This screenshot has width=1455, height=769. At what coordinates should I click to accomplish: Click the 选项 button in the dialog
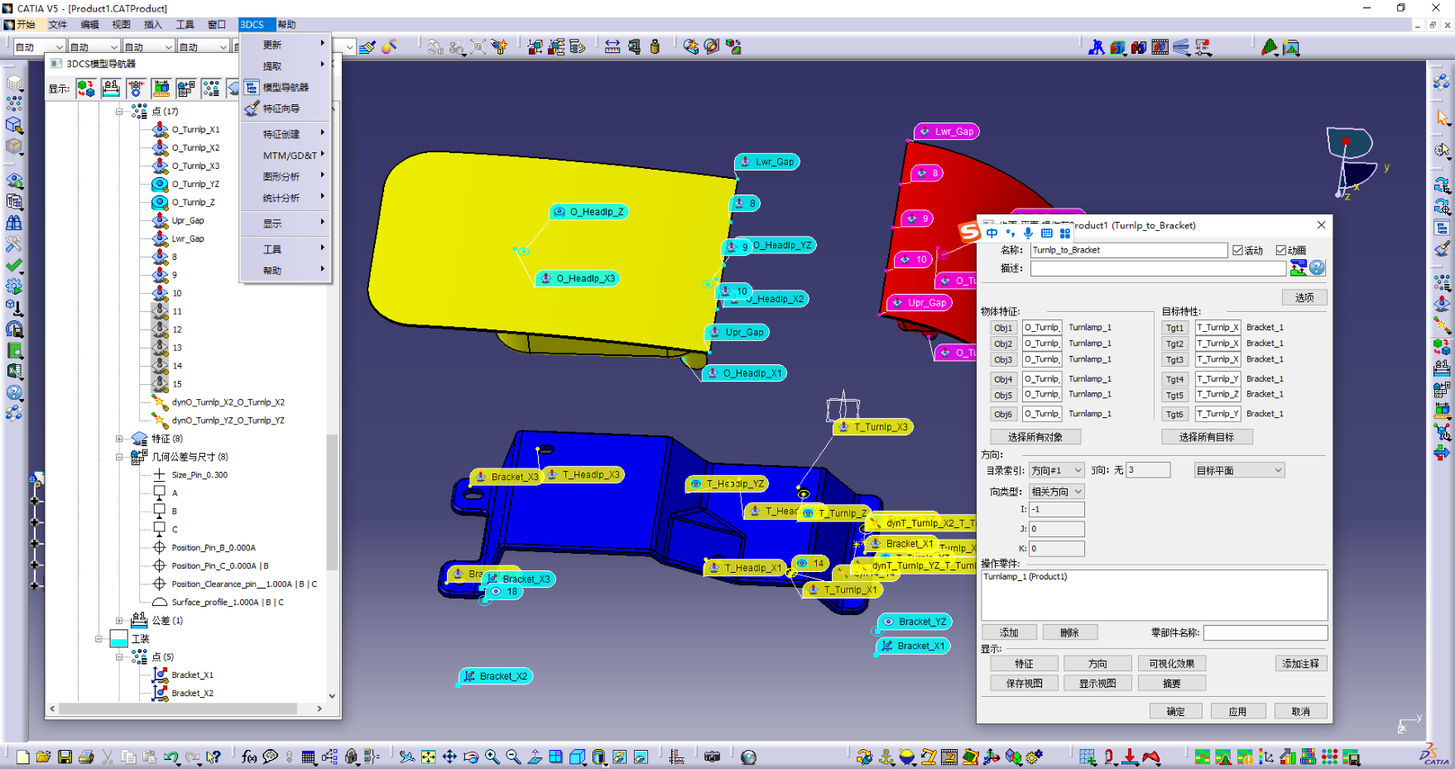[x=1304, y=297]
